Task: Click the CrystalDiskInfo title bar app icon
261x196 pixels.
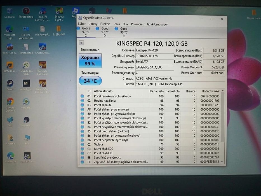Action: tap(80, 18)
